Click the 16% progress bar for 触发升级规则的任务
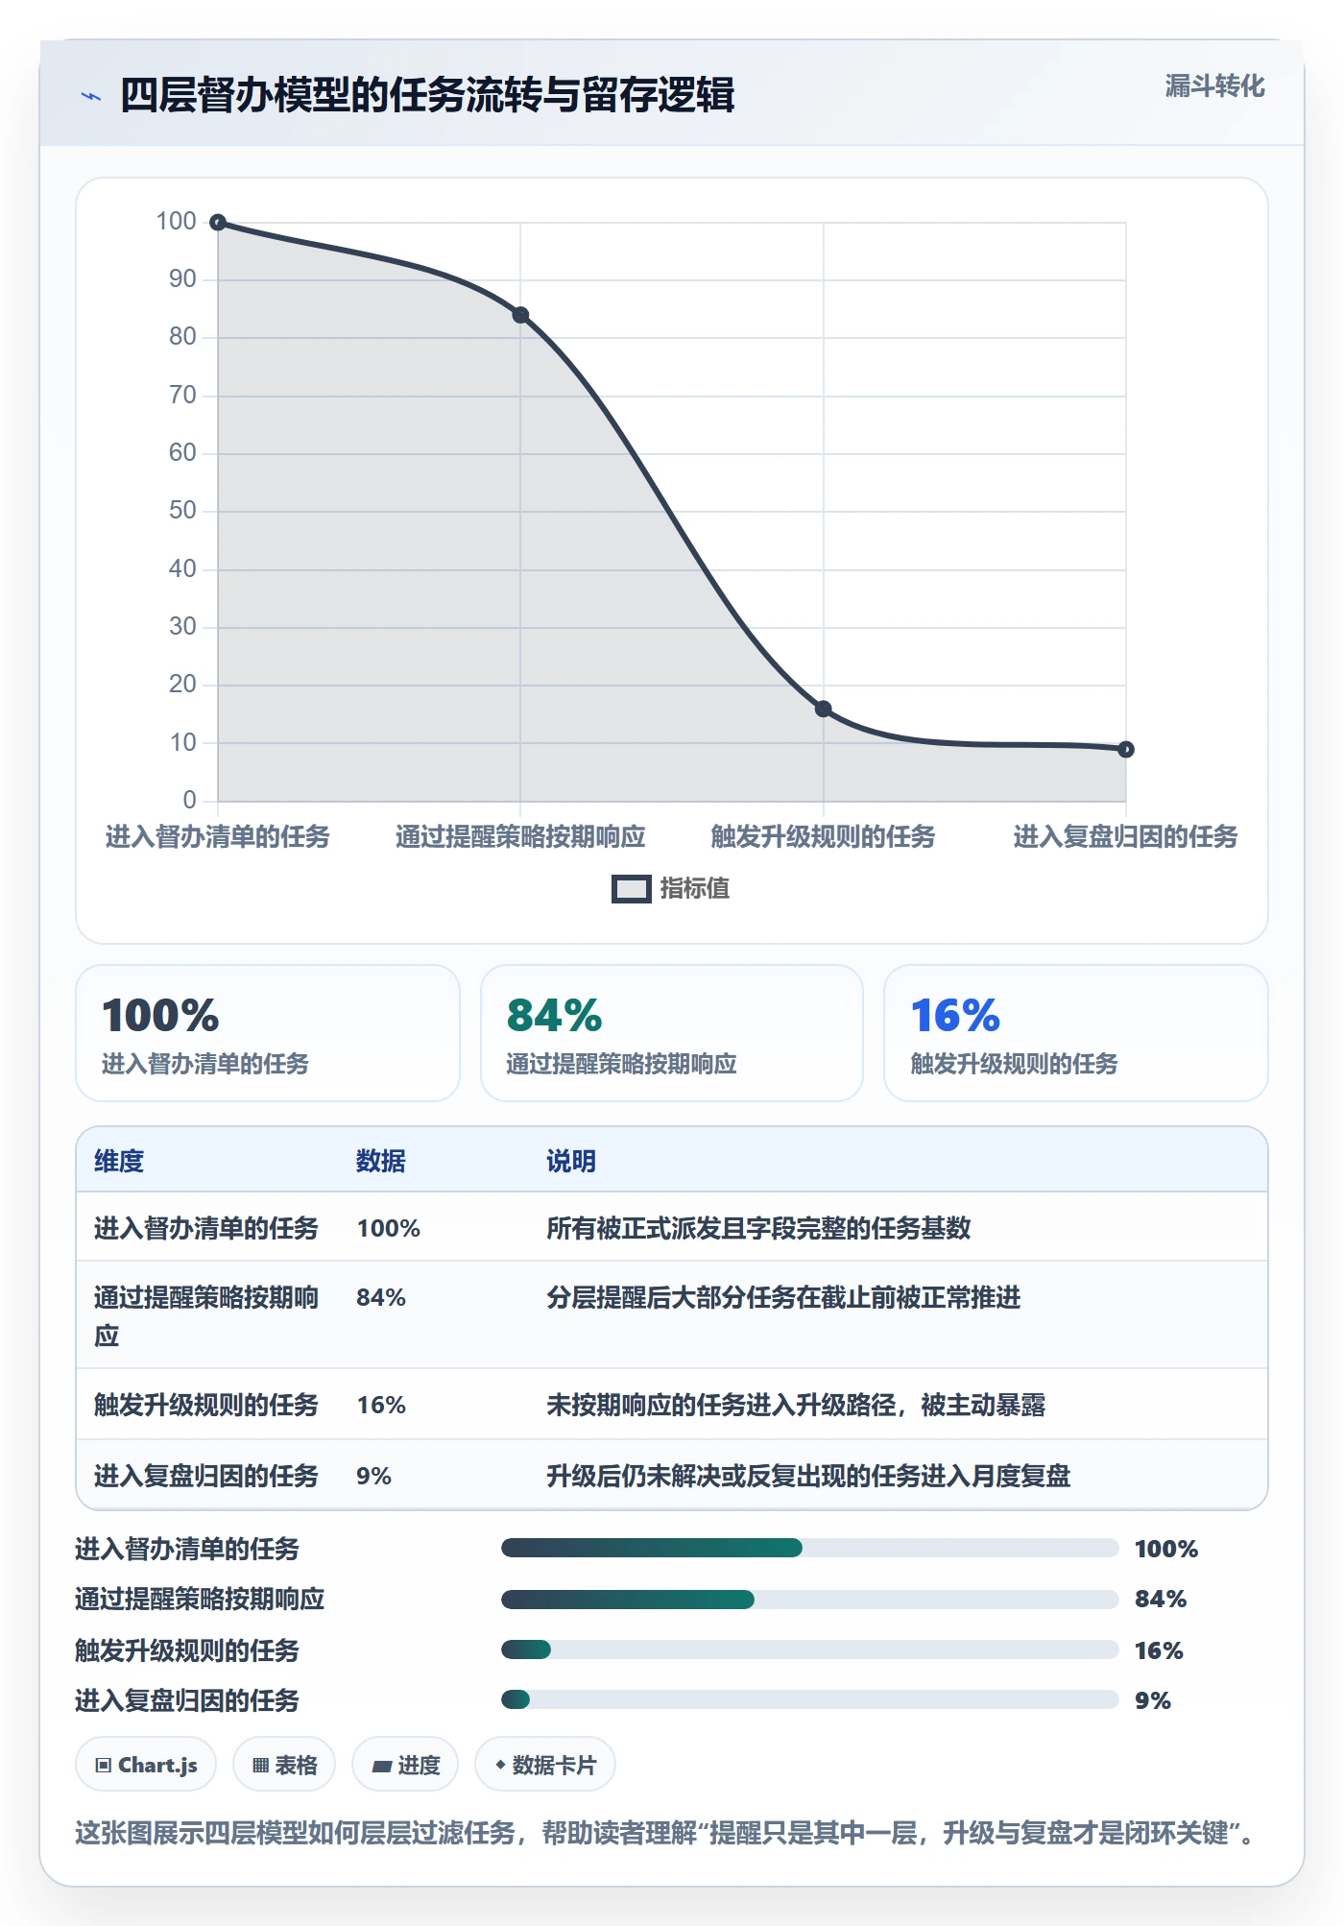1344x1926 pixels. 809,1649
